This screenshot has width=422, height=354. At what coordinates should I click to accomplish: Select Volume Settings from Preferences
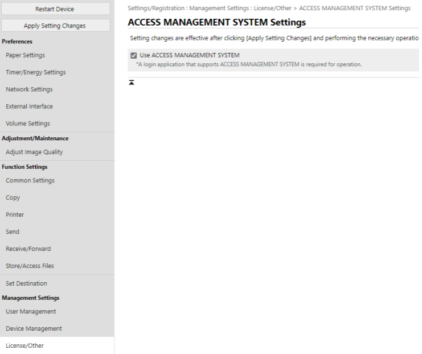click(x=27, y=124)
